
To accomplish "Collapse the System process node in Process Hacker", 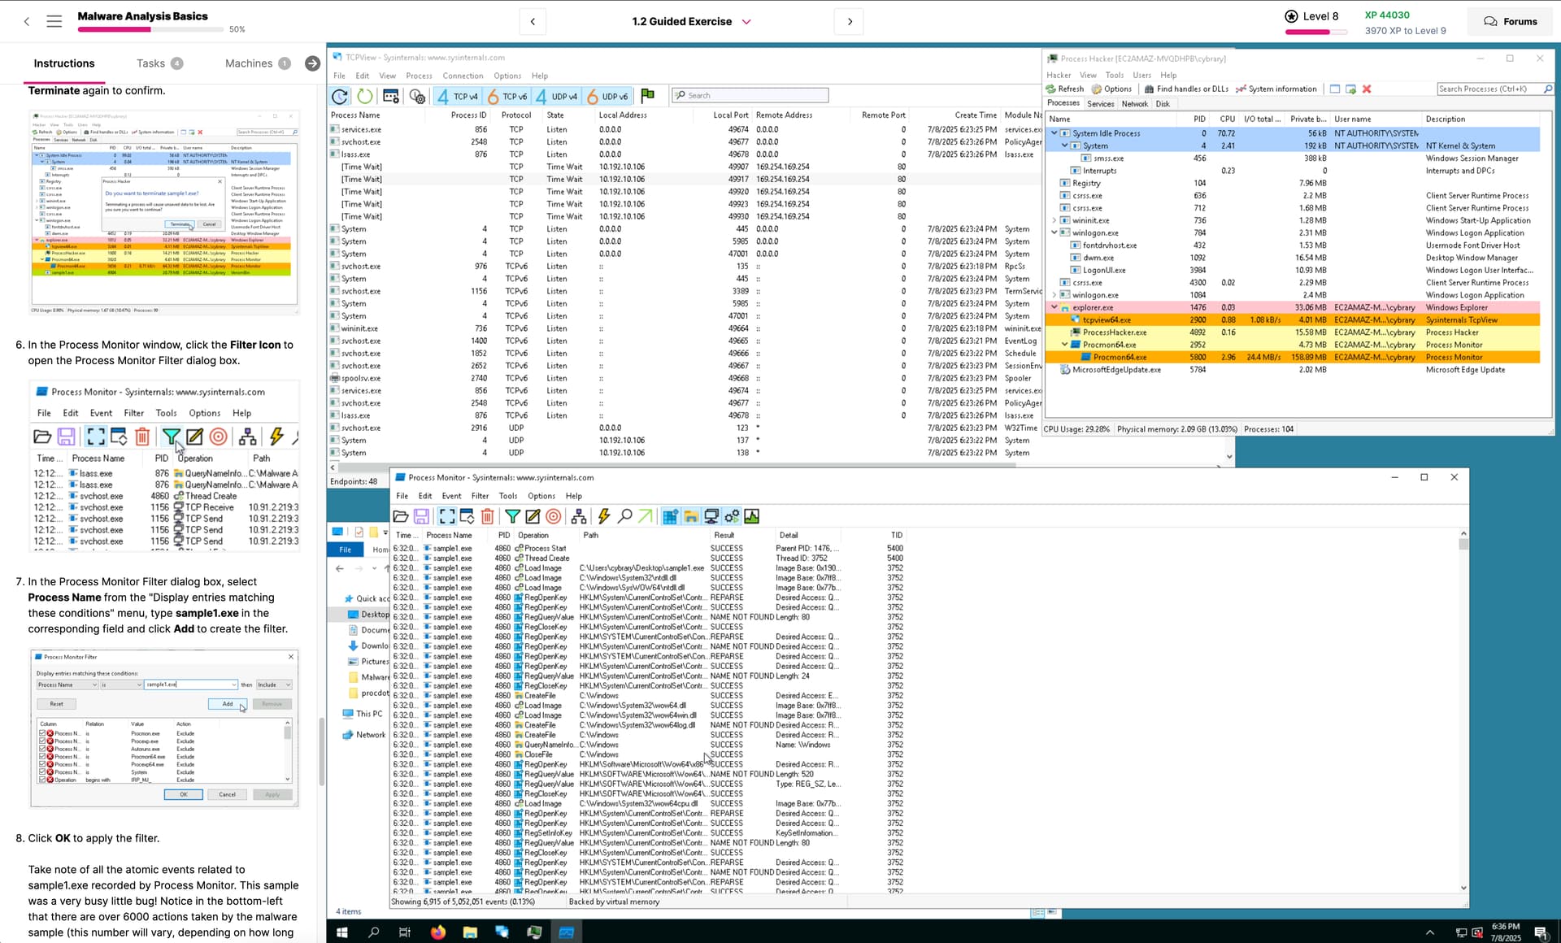I will click(x=1064, y=146).
